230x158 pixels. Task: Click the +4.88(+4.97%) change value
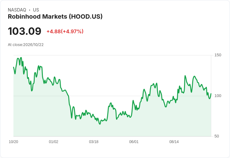(65, 31)
